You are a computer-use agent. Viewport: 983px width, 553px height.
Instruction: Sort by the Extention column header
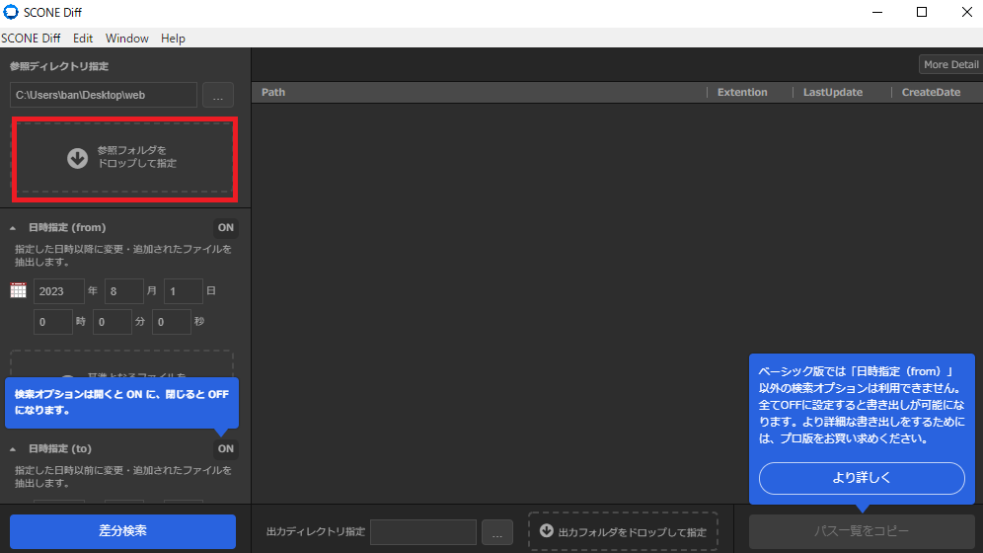pos(742,92)
